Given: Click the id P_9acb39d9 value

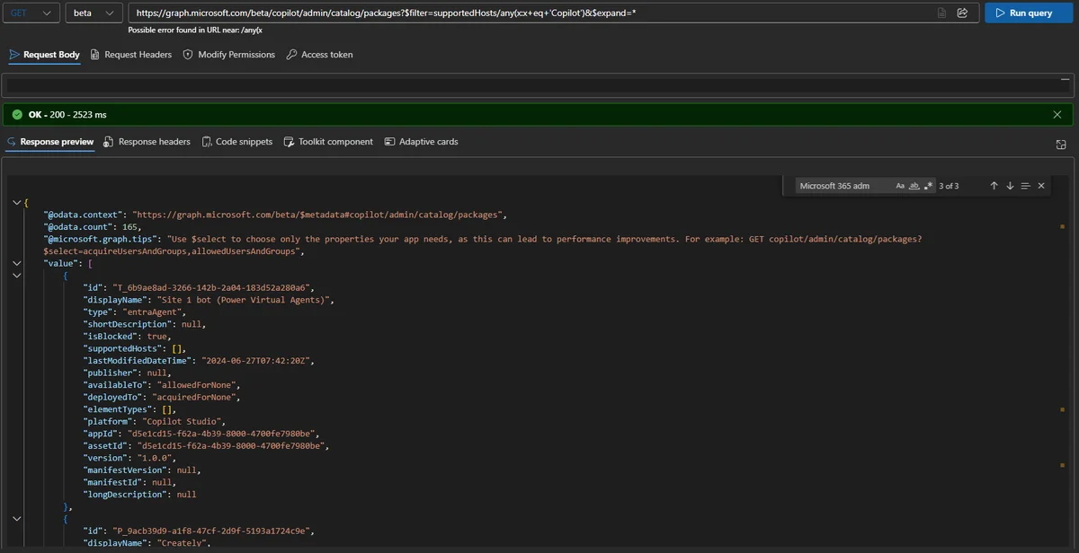Looking at the screenshot, I should point(212,531).
